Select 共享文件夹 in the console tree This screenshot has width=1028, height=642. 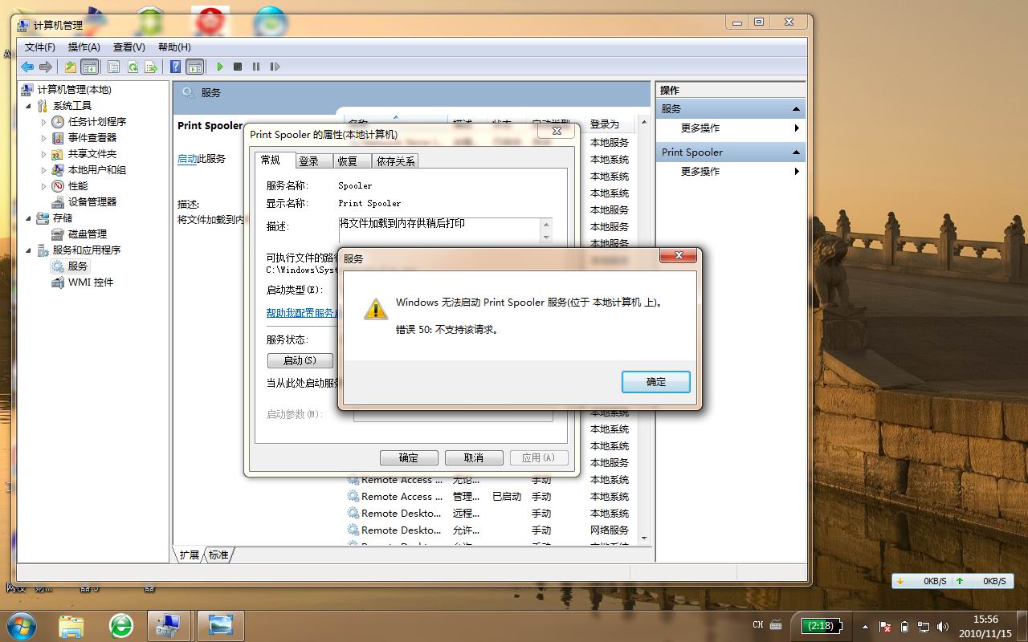pyautogui.click(x=92, y=154)
